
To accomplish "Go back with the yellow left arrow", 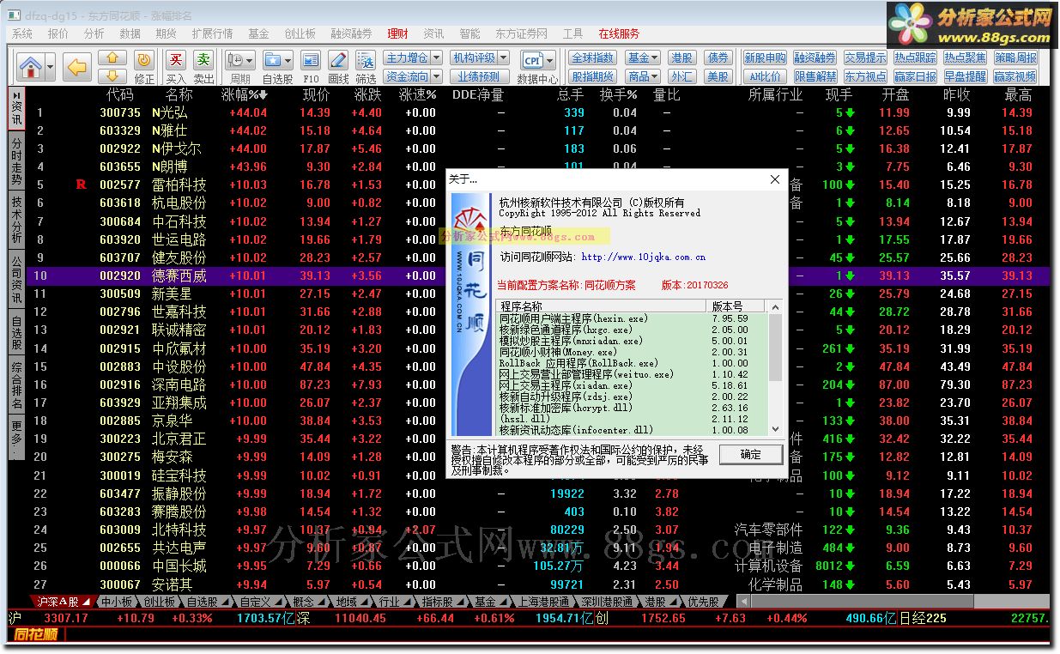I will tap(78, 66).
